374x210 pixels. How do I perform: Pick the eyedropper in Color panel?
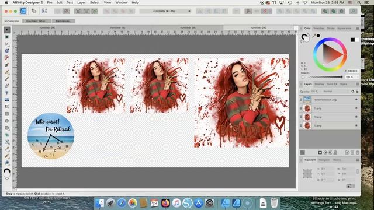point(314,36)
